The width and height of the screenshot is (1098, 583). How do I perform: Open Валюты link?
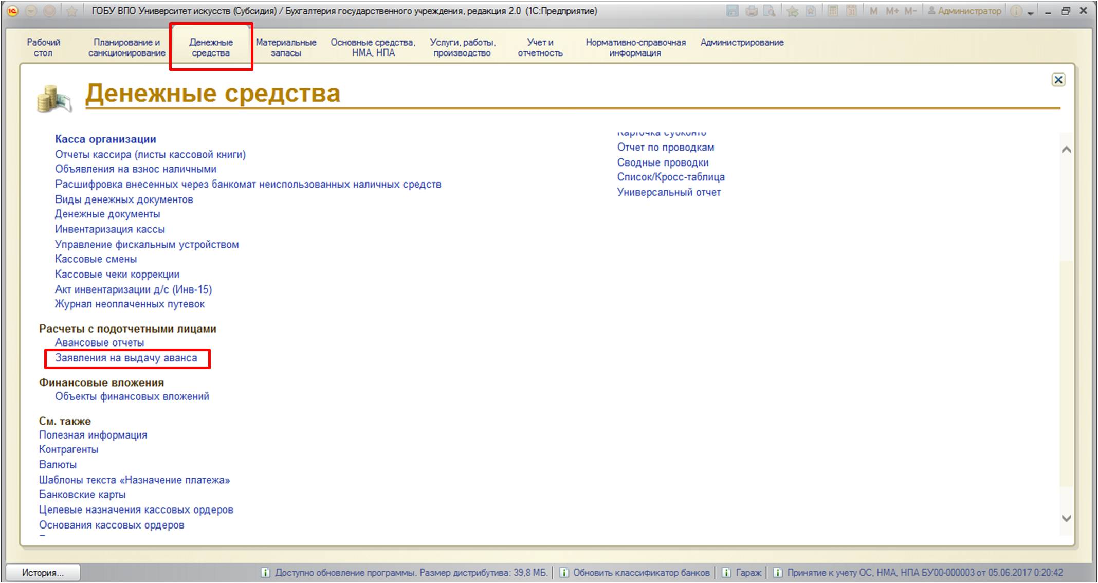pos(58,465)
